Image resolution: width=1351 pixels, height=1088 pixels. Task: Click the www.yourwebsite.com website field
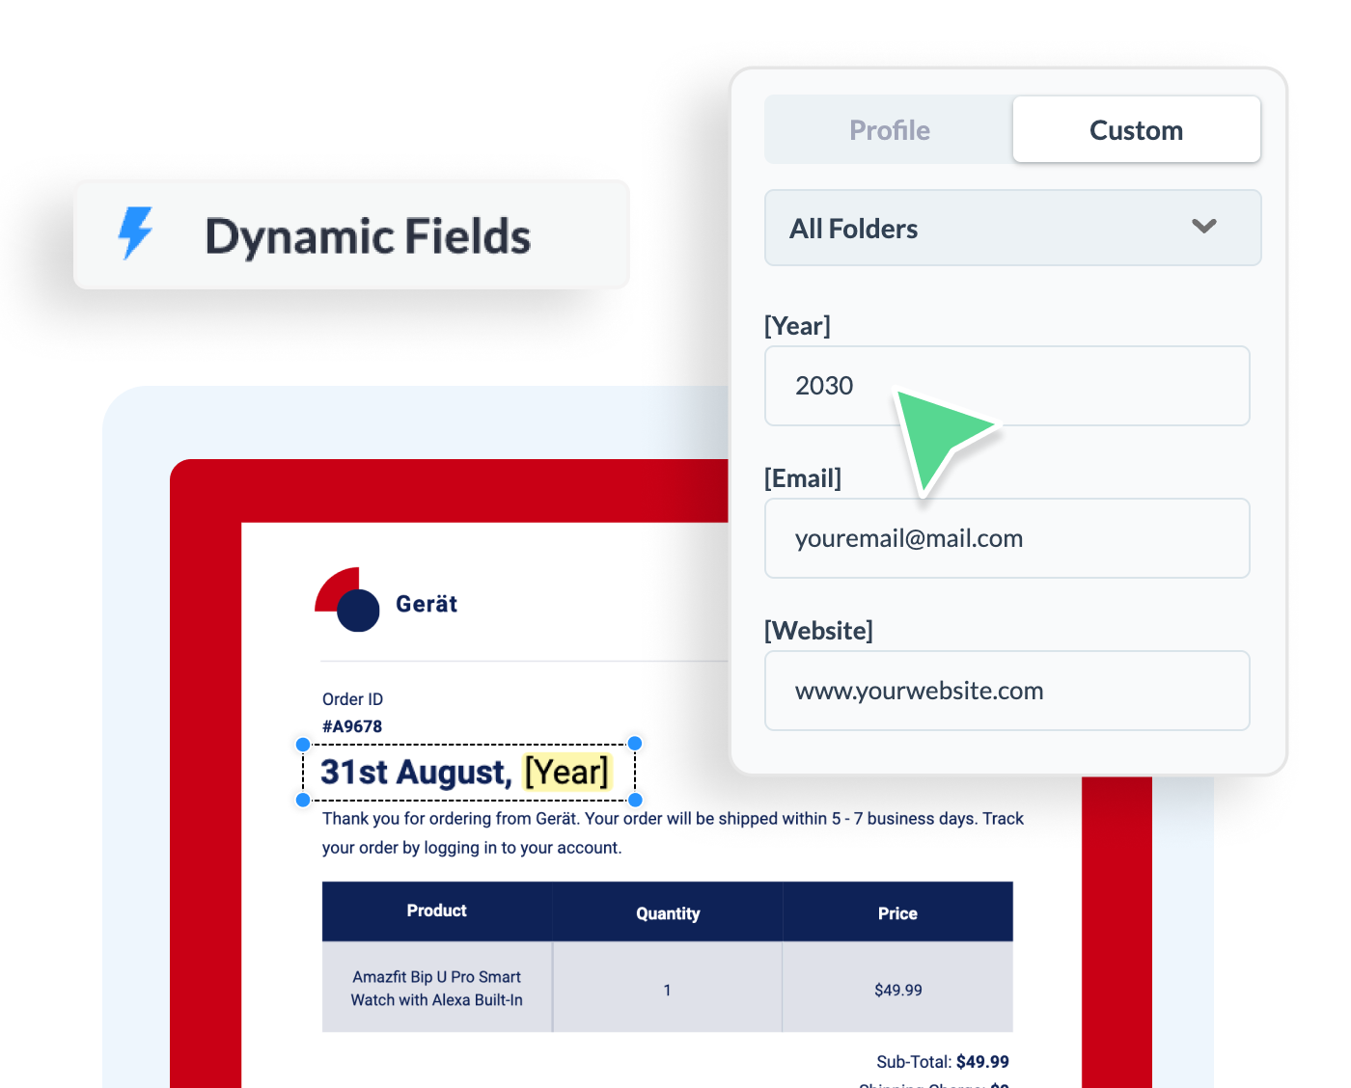[x=1006, y=691]
